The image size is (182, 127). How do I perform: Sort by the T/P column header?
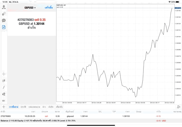(x=114, y=112)
